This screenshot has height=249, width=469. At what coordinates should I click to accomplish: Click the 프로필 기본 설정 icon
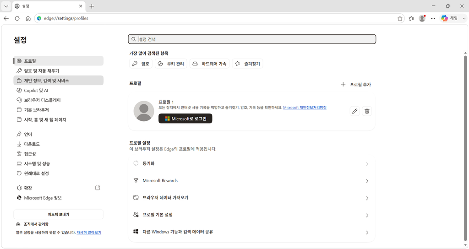click(136, 214)
